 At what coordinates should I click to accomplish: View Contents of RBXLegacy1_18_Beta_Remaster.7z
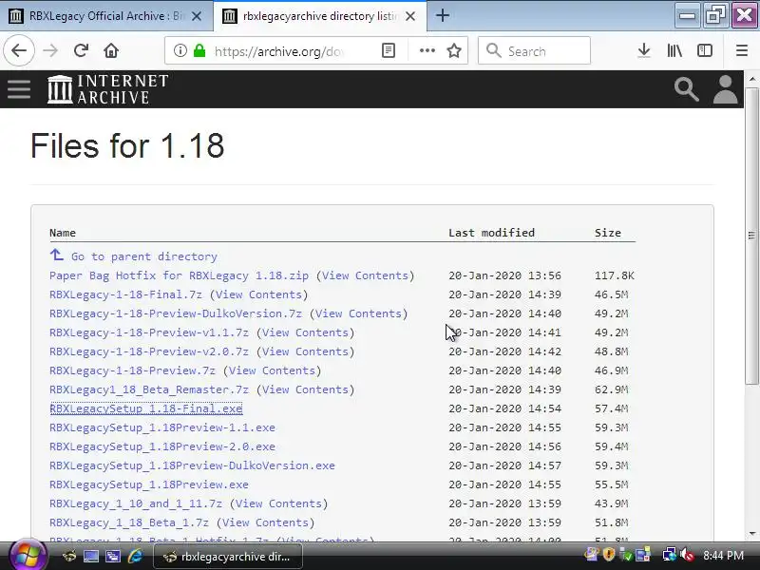[305, 389]
